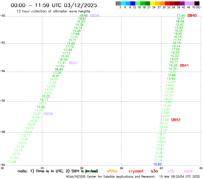Click the altika satellite legend label

[112, 171]
